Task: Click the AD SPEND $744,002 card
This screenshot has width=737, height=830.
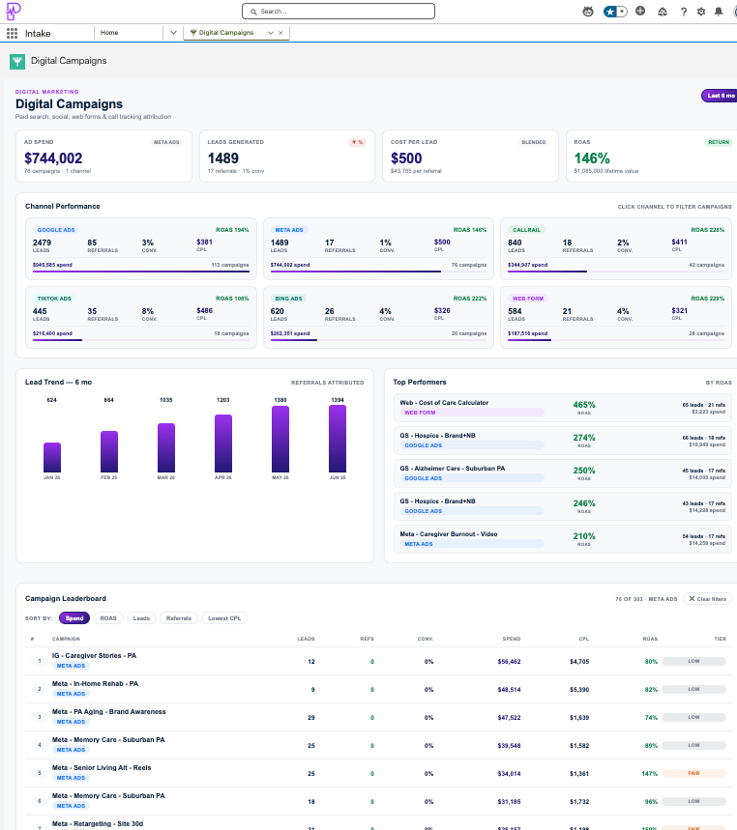Action: (x=103, y=157)
